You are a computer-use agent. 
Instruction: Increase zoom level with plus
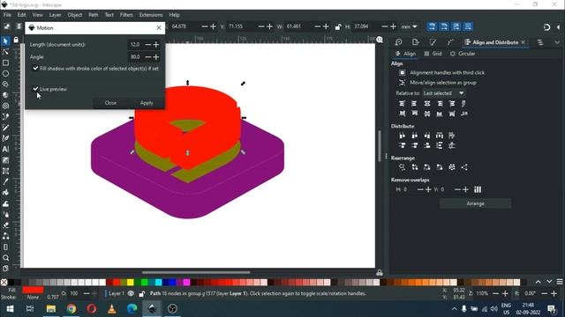click(x=505, y=293)
